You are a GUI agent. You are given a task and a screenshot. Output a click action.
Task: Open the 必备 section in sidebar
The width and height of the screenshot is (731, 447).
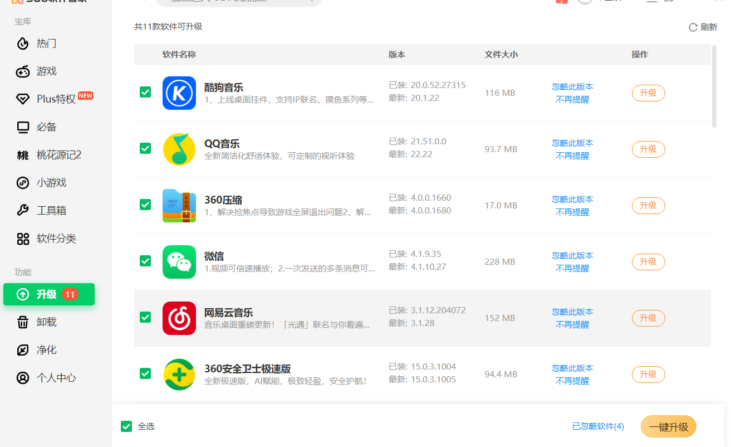point(47,127)
